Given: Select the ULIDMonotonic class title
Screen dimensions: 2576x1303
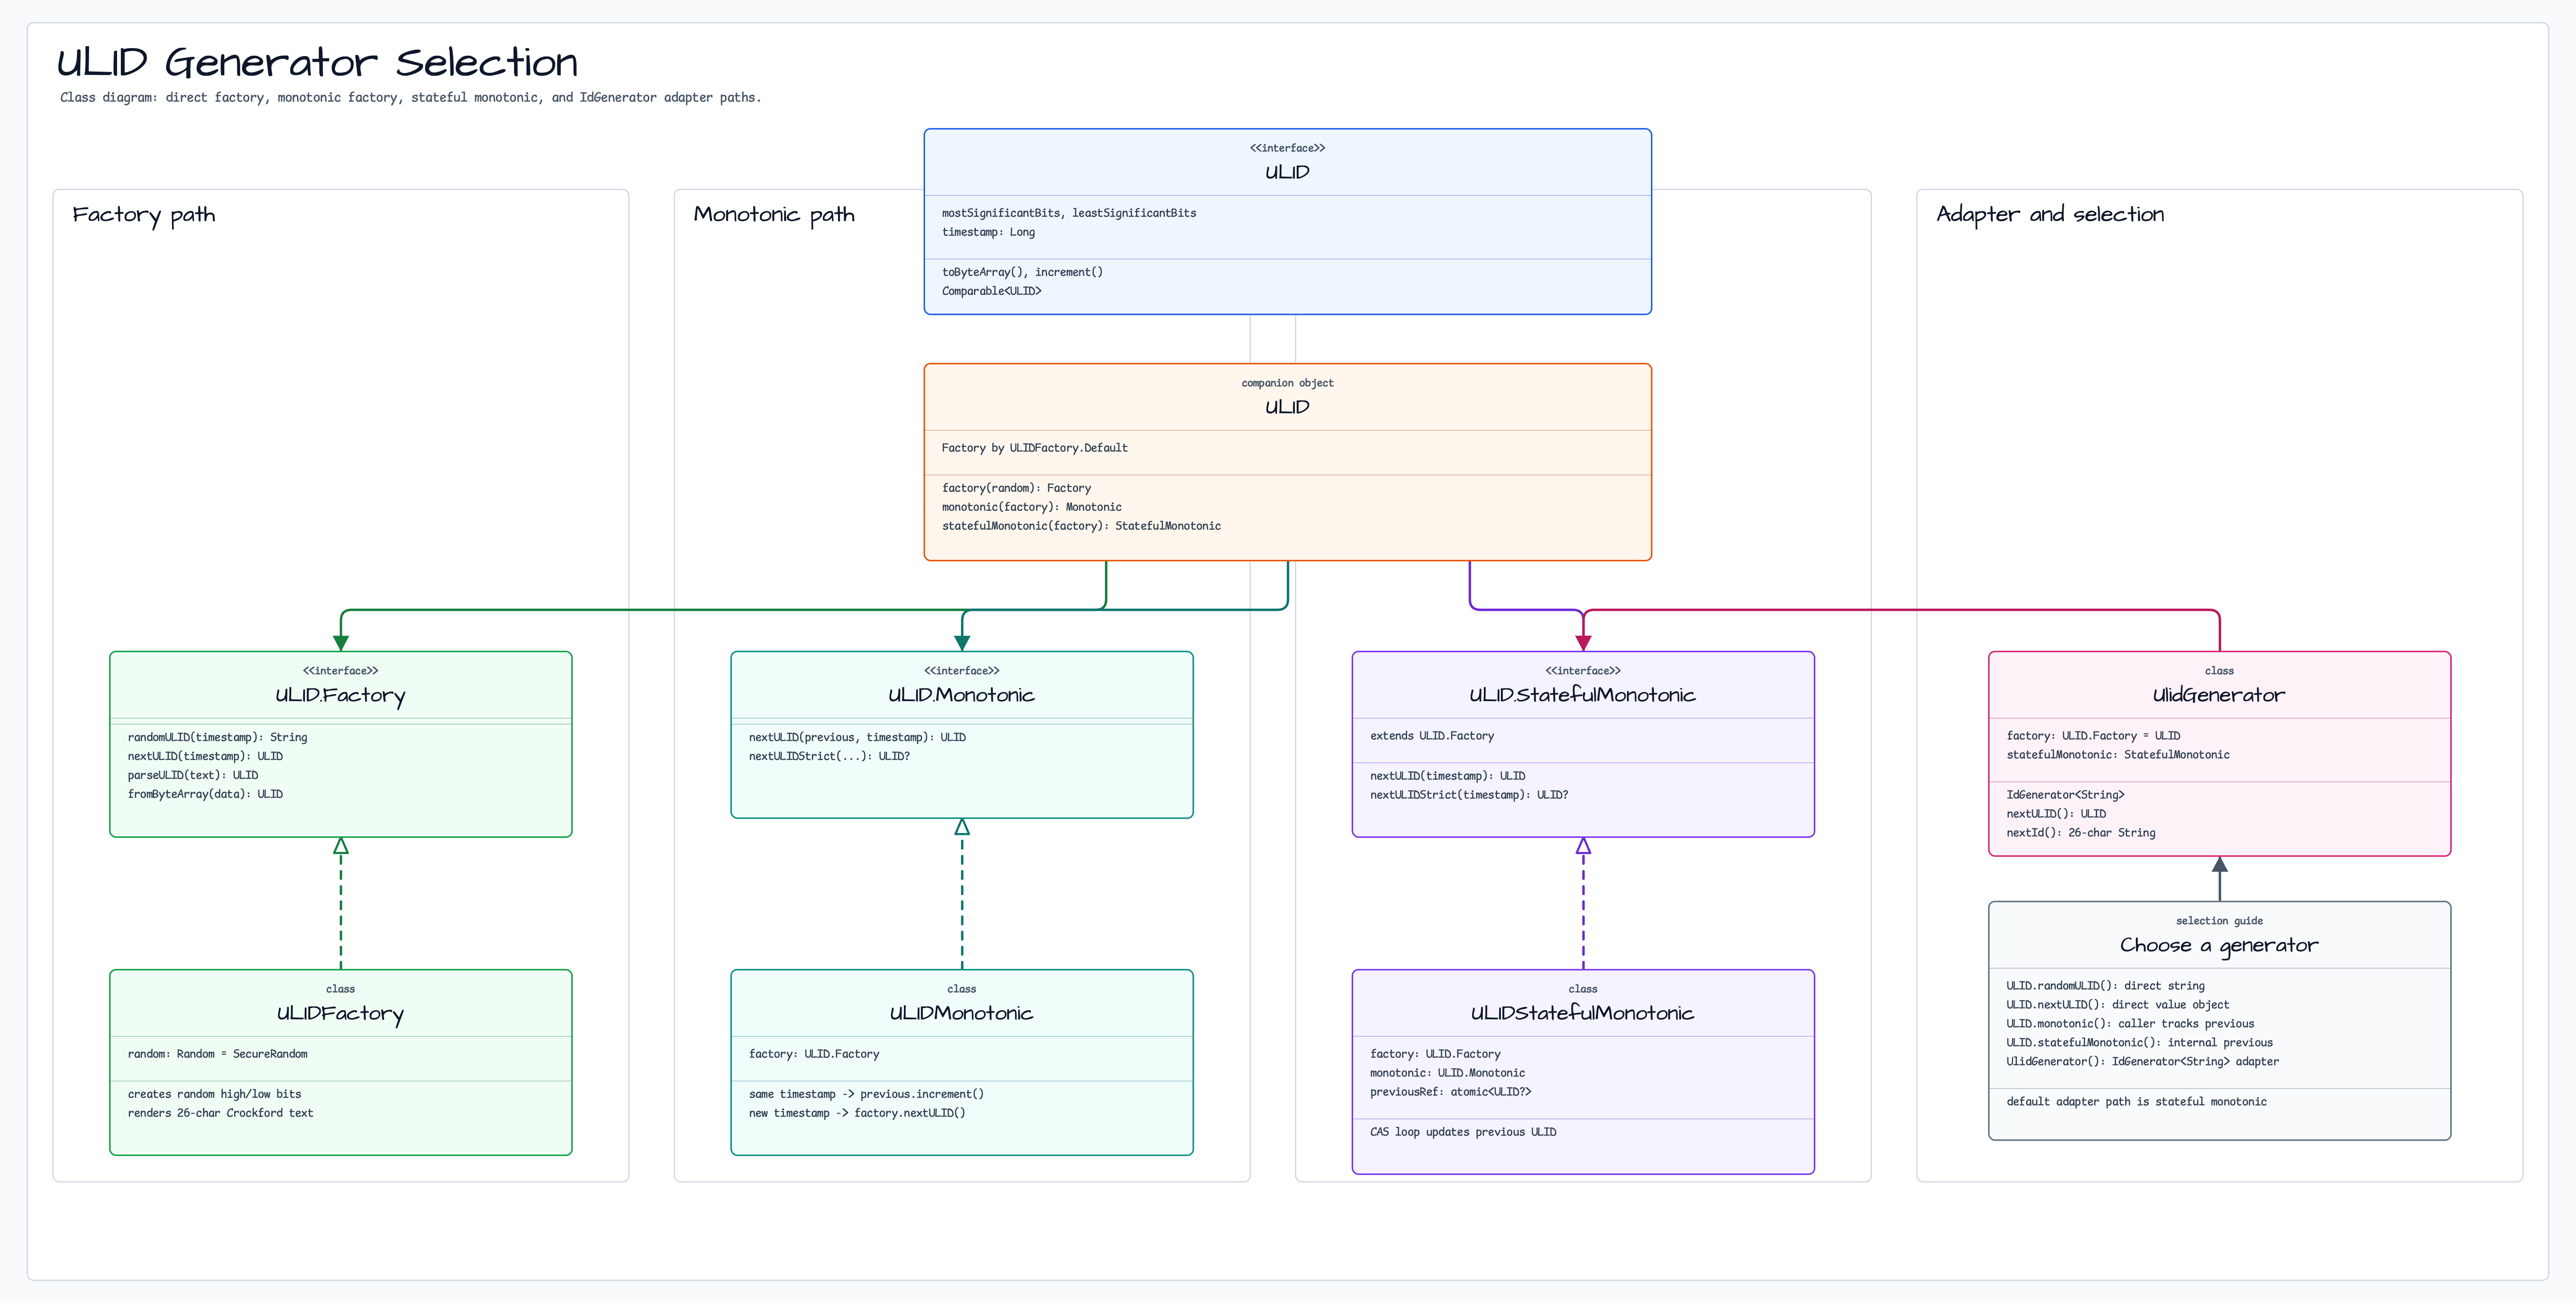Looking at the screenshot, I should pos(961,1013).
